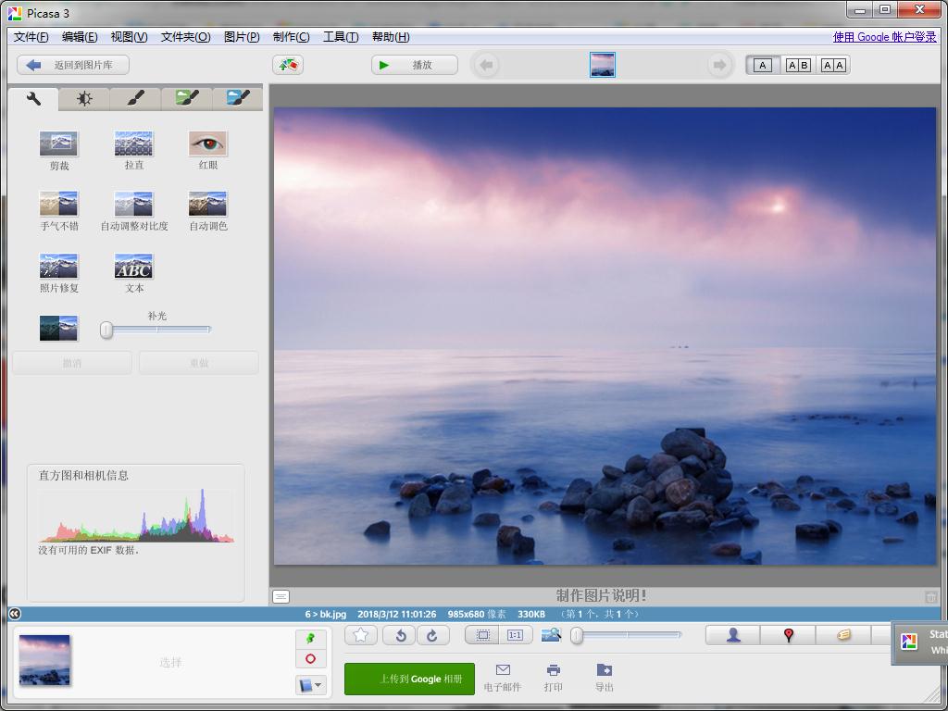Switch to the tuning tab with sun icon

click(83, 98)
